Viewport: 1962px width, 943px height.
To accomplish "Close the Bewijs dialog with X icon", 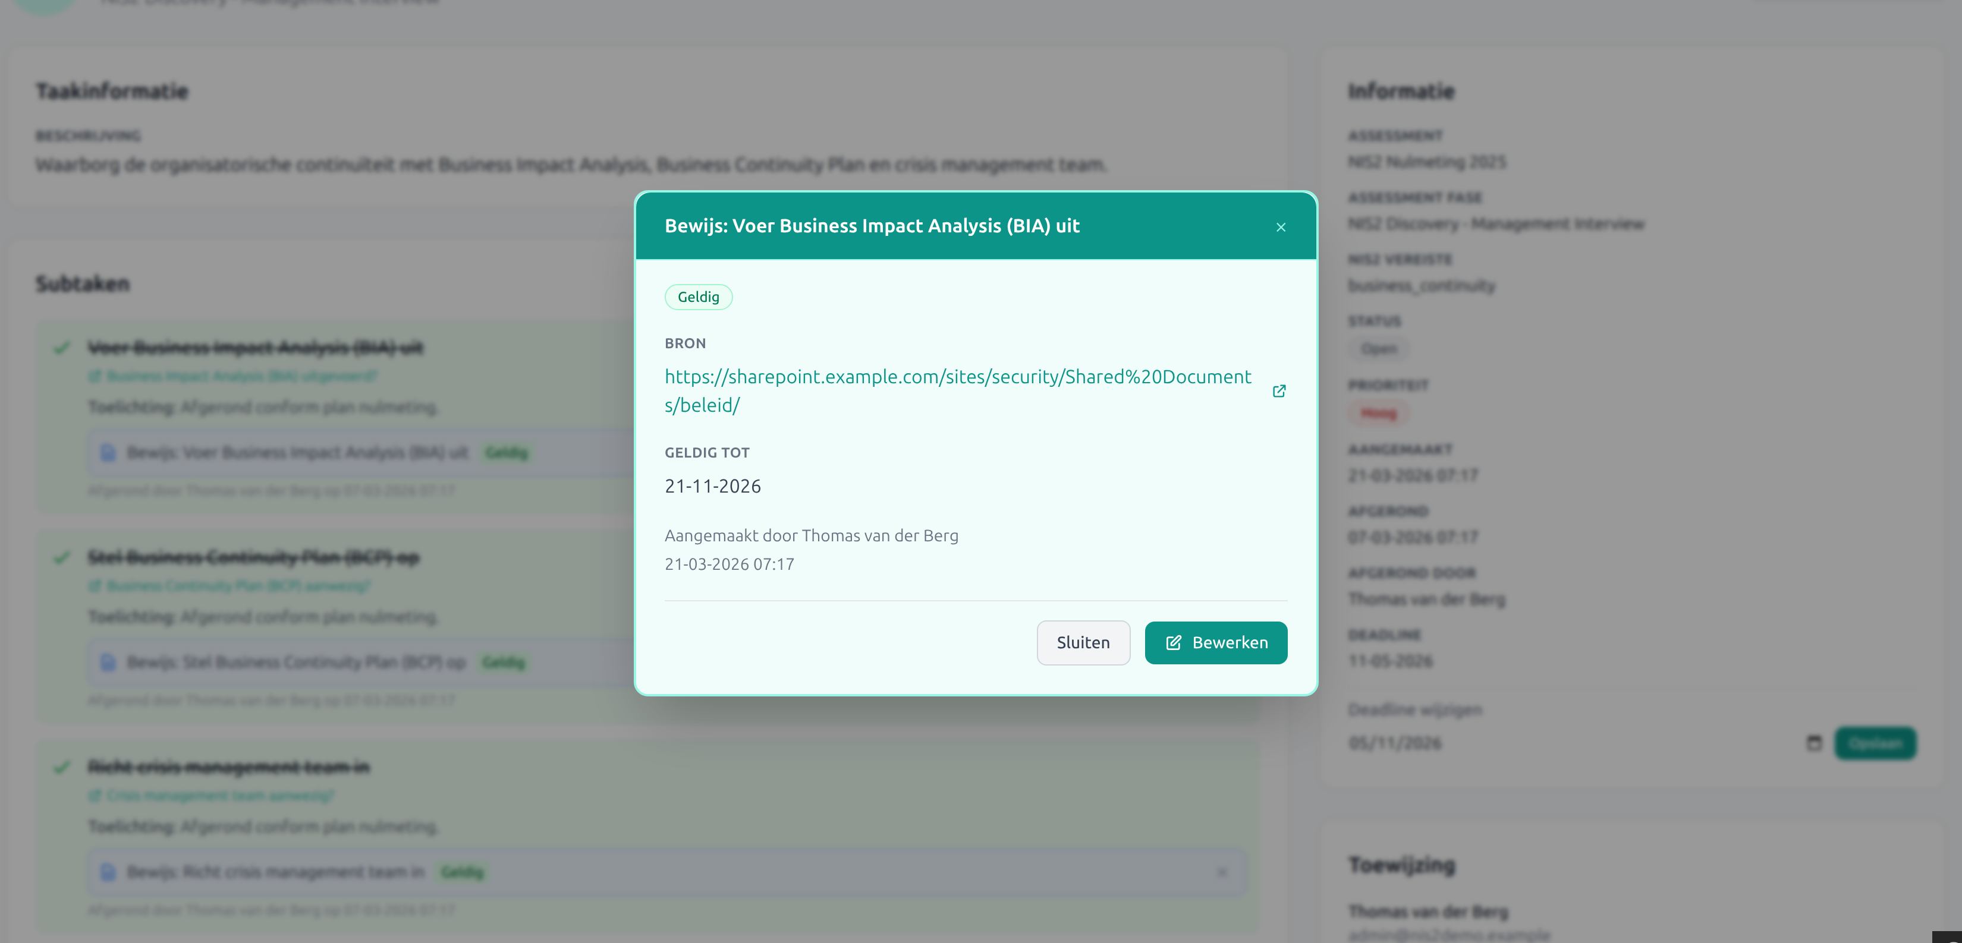I will 1280,227.
